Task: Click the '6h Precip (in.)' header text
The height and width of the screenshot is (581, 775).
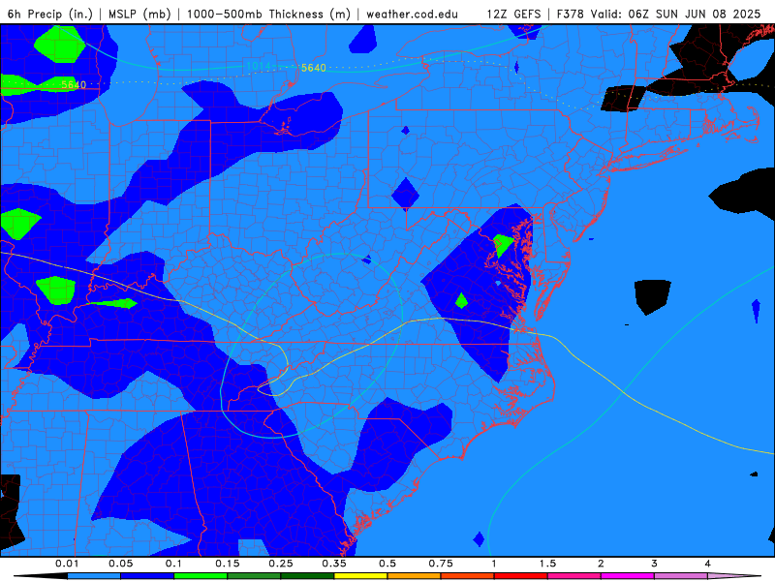Action: [x=50, y=14]
